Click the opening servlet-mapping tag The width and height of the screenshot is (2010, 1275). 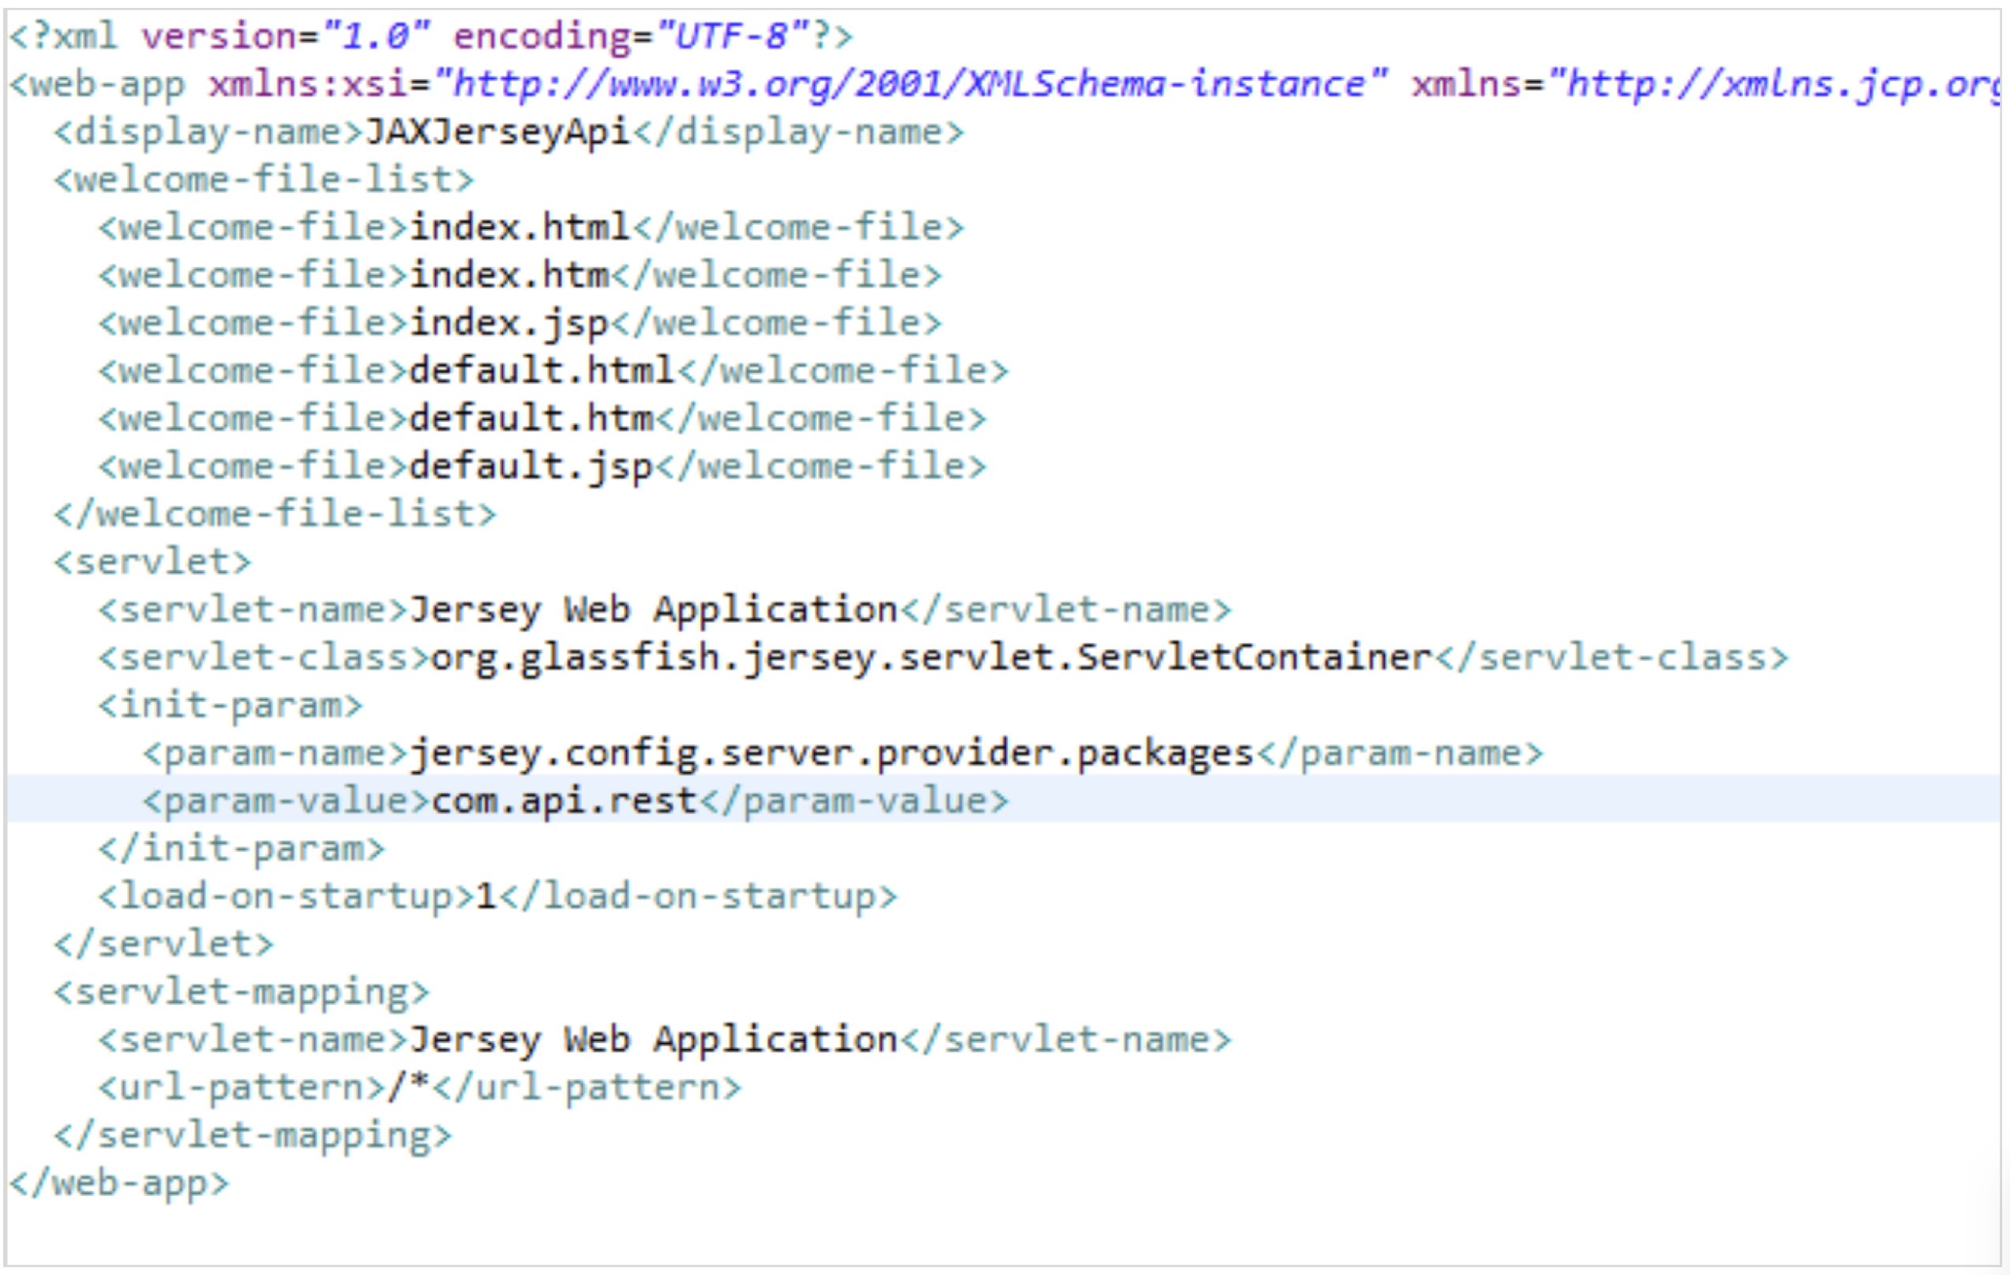(x=242, y=992)
